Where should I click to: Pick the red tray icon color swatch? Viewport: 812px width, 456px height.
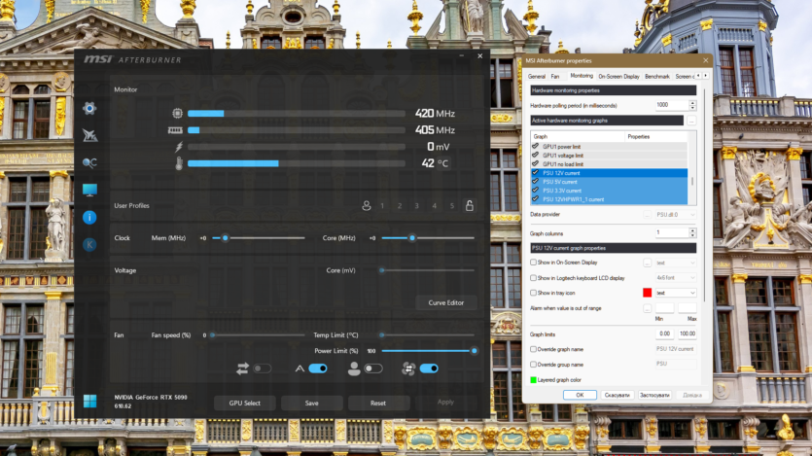647,293
